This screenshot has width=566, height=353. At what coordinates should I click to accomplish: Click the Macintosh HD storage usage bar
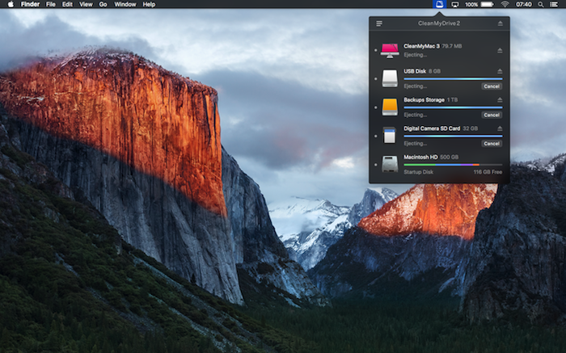tap(453, 165)
